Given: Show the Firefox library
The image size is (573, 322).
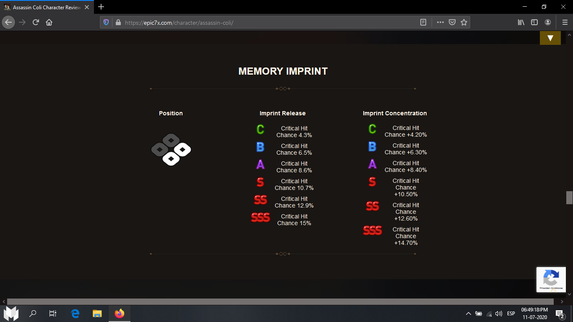Looking at the screenshot, I should tap(521, 23).
